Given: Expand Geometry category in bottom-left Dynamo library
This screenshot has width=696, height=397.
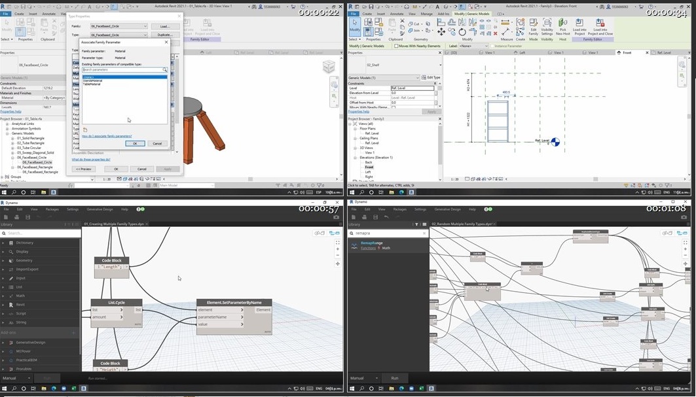Looking at the screenshot, I should (x=4, y=260).
